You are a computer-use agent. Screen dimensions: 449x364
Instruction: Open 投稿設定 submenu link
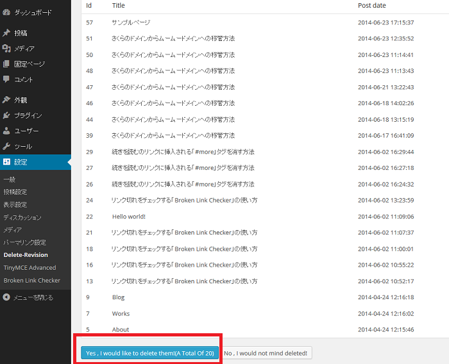pyautogui.click(x=15, y=192)
